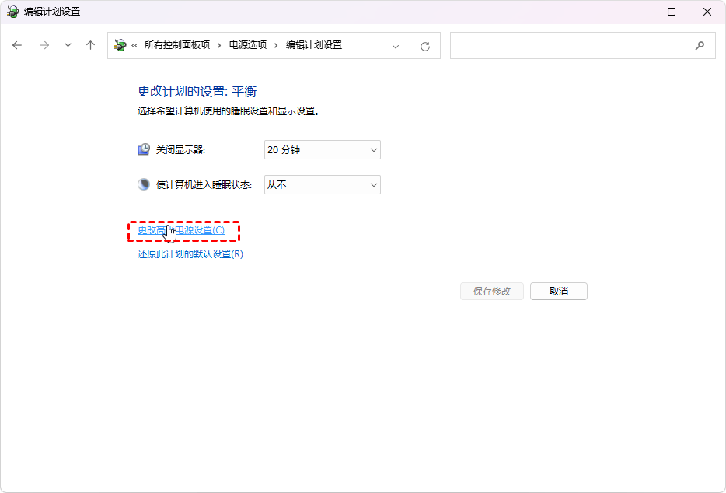
Task: Go up one level with up arrow
Action: [x=90, y=45]
